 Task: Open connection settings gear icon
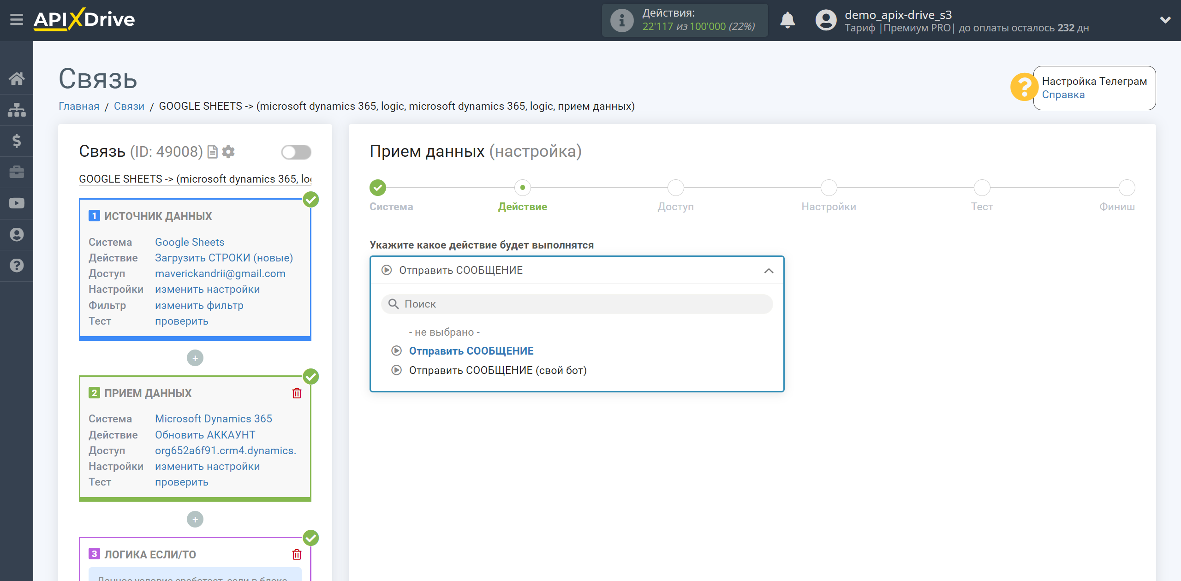228,152
